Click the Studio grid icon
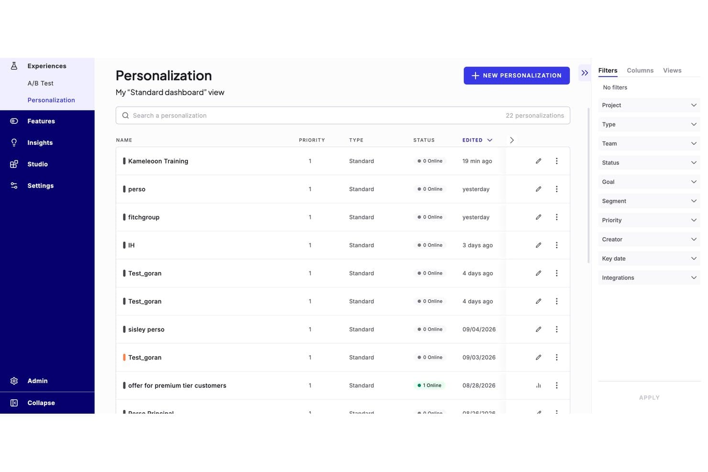Screen dimensions: 708x472 14,164
